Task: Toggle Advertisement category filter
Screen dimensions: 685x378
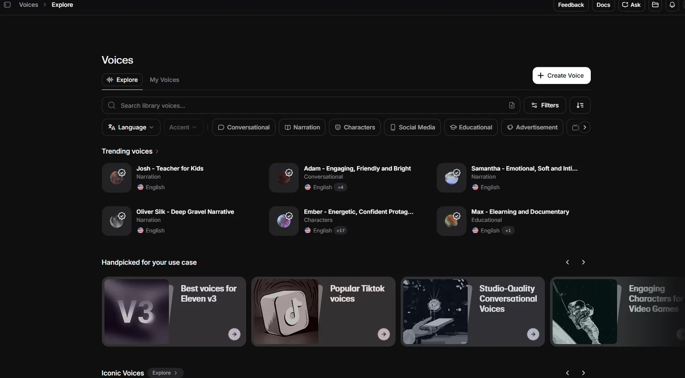Action: click(532, 127)
